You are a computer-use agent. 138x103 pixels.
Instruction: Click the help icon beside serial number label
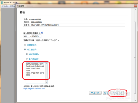coord(42,33)
